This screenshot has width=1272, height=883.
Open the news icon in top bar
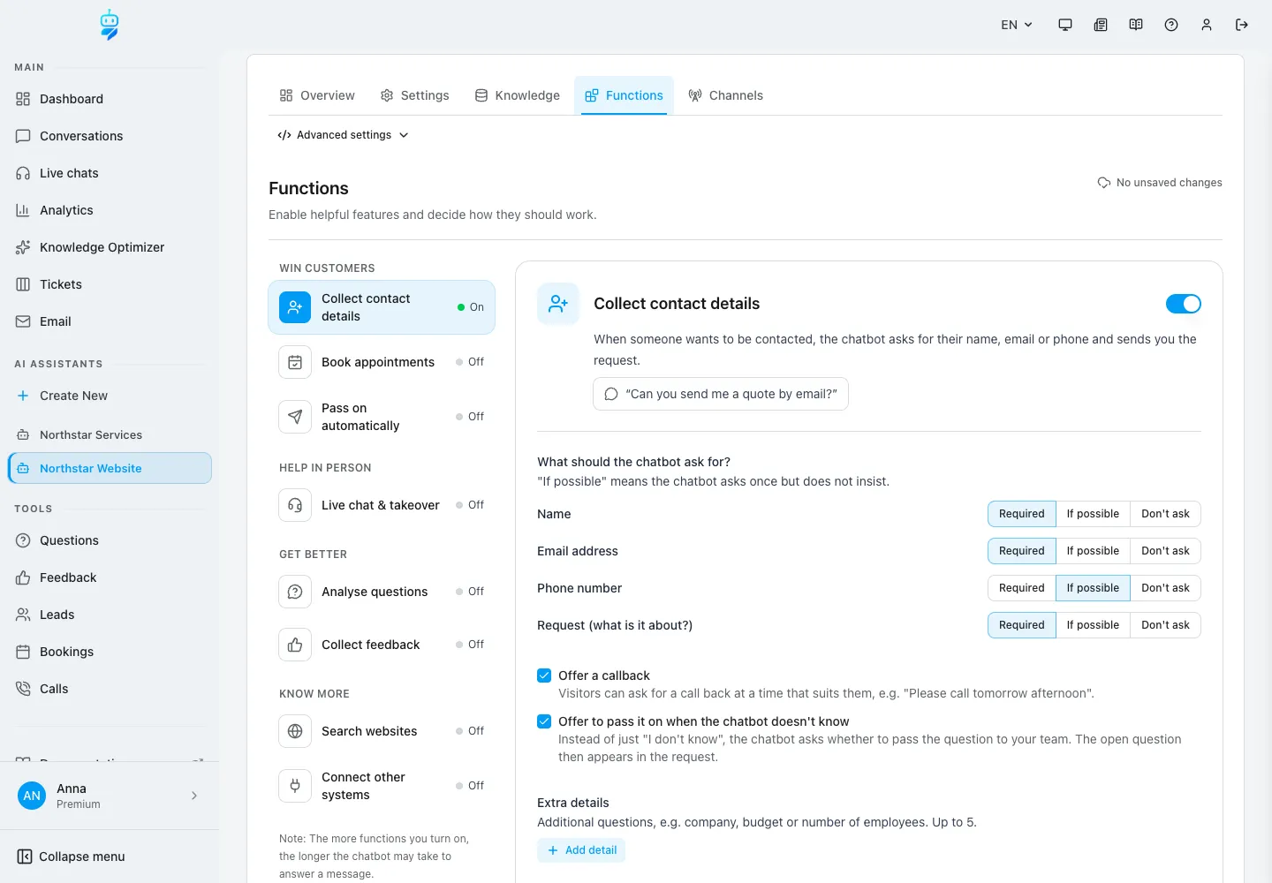pos(1101,25)
